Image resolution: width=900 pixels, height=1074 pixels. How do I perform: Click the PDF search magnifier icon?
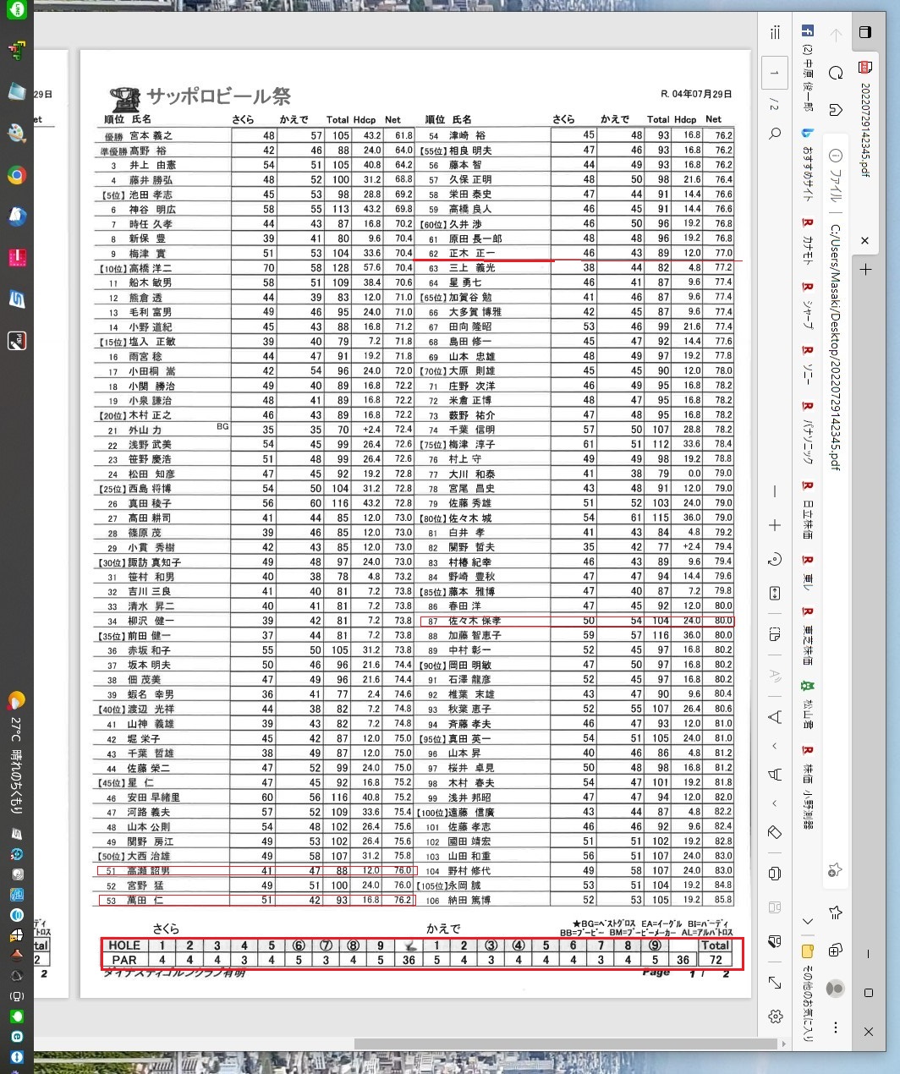[775, 133]
